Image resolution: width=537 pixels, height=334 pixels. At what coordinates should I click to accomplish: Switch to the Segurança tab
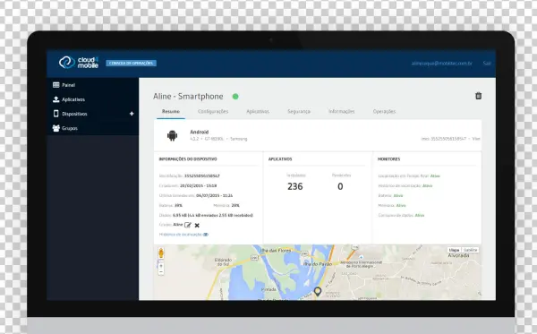point(299,111)
